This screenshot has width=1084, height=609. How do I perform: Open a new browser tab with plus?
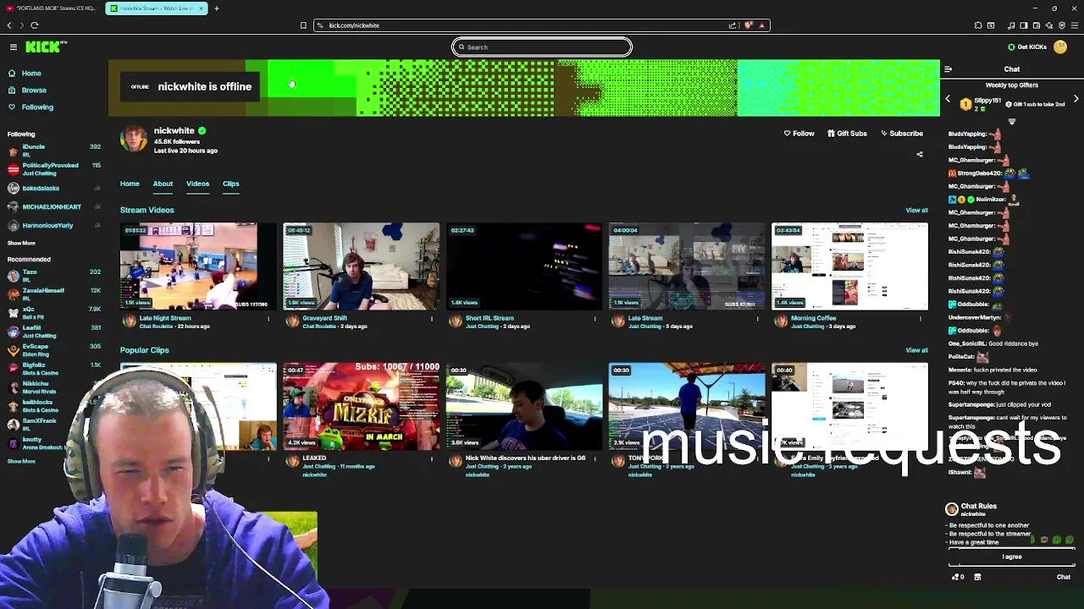216,8
